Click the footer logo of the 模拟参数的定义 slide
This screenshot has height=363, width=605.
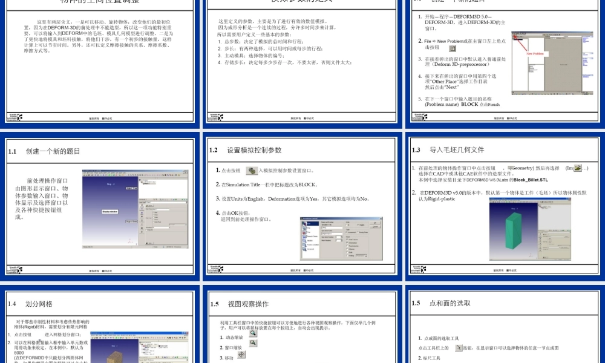[x=215, y=117]
